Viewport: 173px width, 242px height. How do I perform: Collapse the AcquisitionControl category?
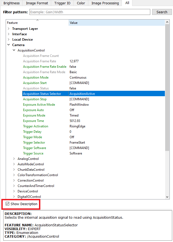[14, 50]
